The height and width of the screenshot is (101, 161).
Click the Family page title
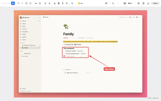[x=68, y=34]
